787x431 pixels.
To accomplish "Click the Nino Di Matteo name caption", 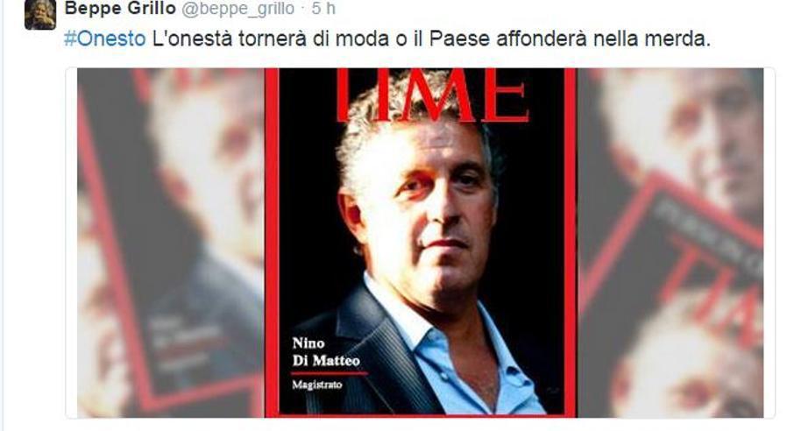I will [326, 352].
